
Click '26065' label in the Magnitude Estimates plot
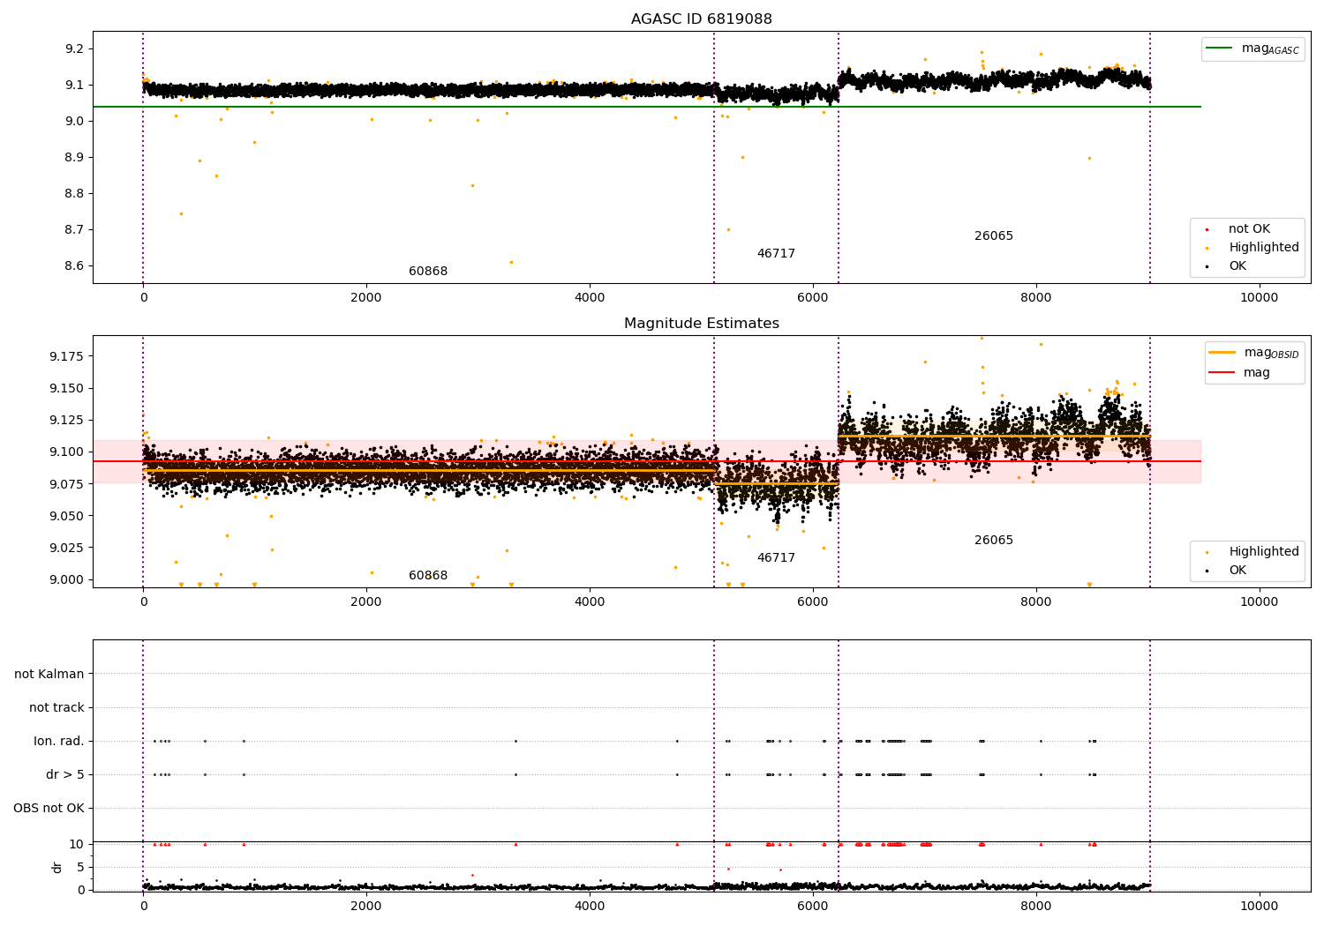(x=994, y=541)
